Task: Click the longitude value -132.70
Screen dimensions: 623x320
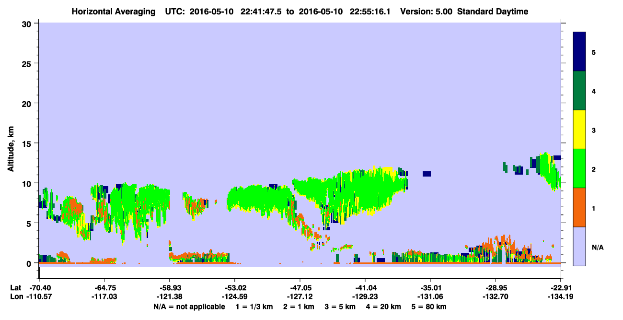Action: [x=496, y=297]
